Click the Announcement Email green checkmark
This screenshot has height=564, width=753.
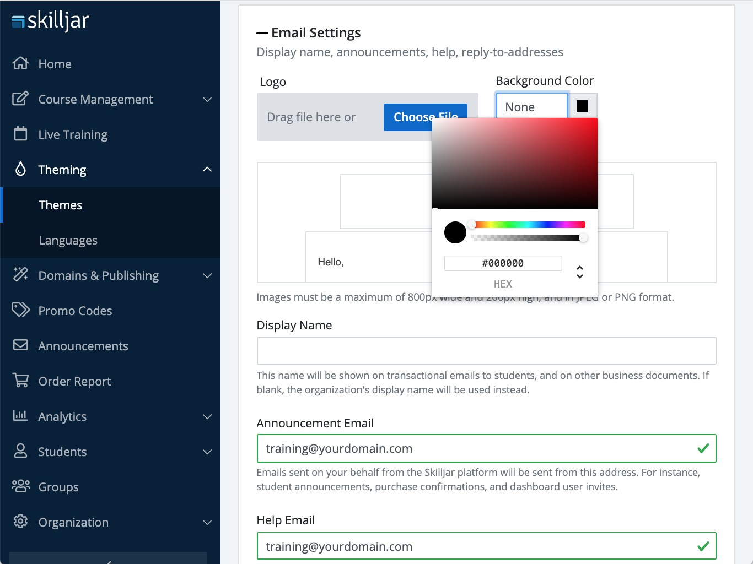pos(703,448)
